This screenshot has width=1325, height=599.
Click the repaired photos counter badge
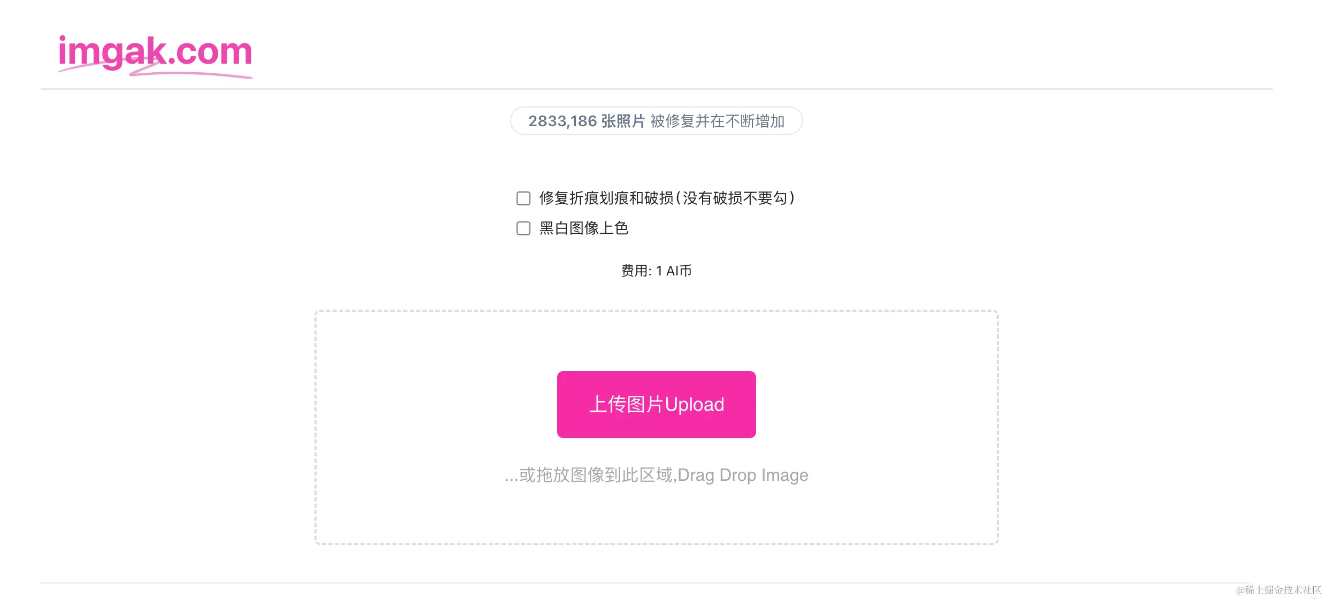pyautogui.click(x=657, y=121)
